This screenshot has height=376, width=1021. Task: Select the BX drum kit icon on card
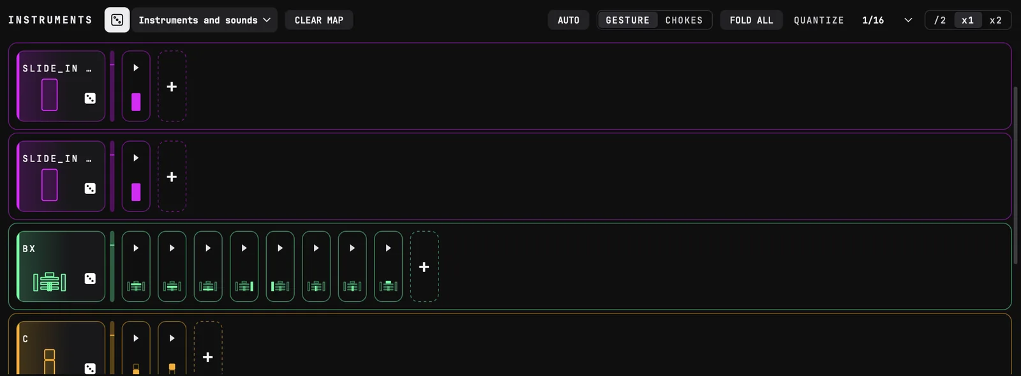coord(50,282)
